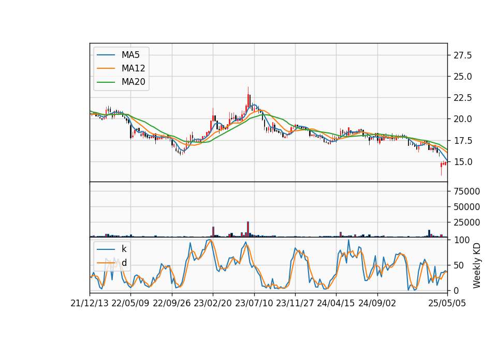The width and height of the screenshot is (497, 357).
Task: Click the 25000 volume axis label
Action: 466,222
